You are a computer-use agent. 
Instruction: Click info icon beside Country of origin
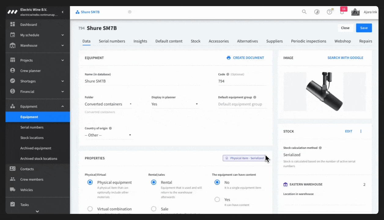tap(110, 128)
